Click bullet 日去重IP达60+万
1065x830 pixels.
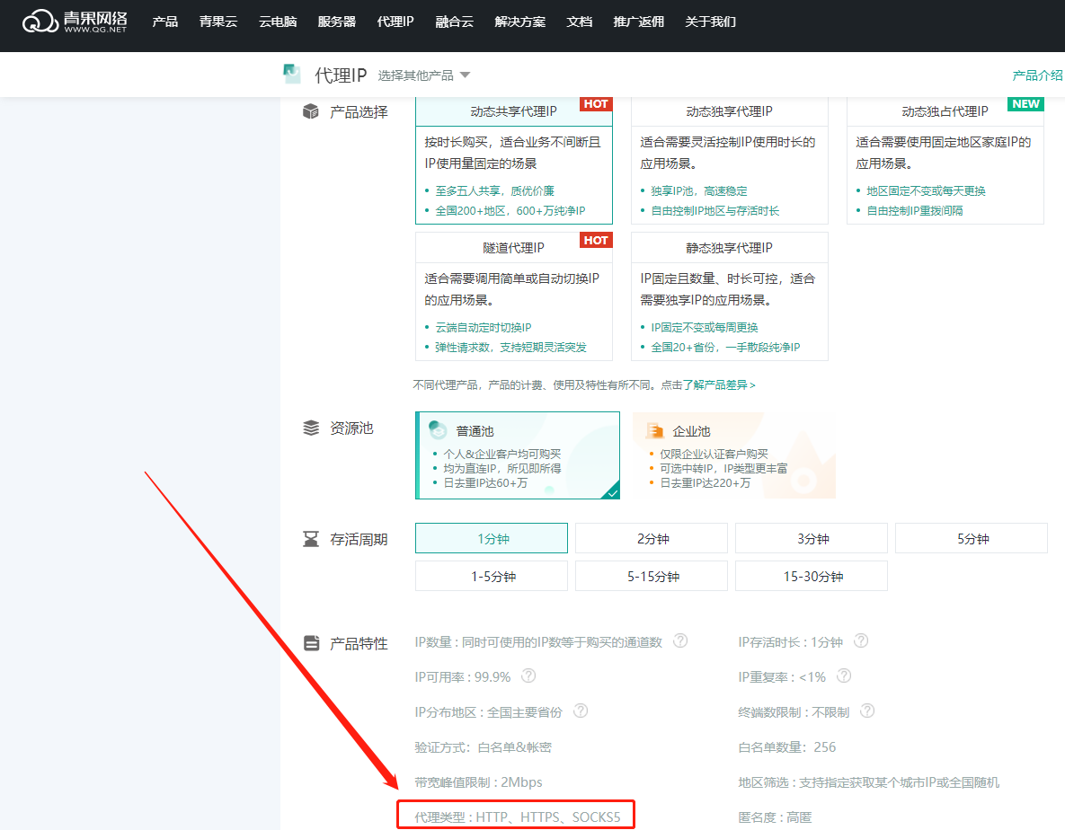coord(485,482)
